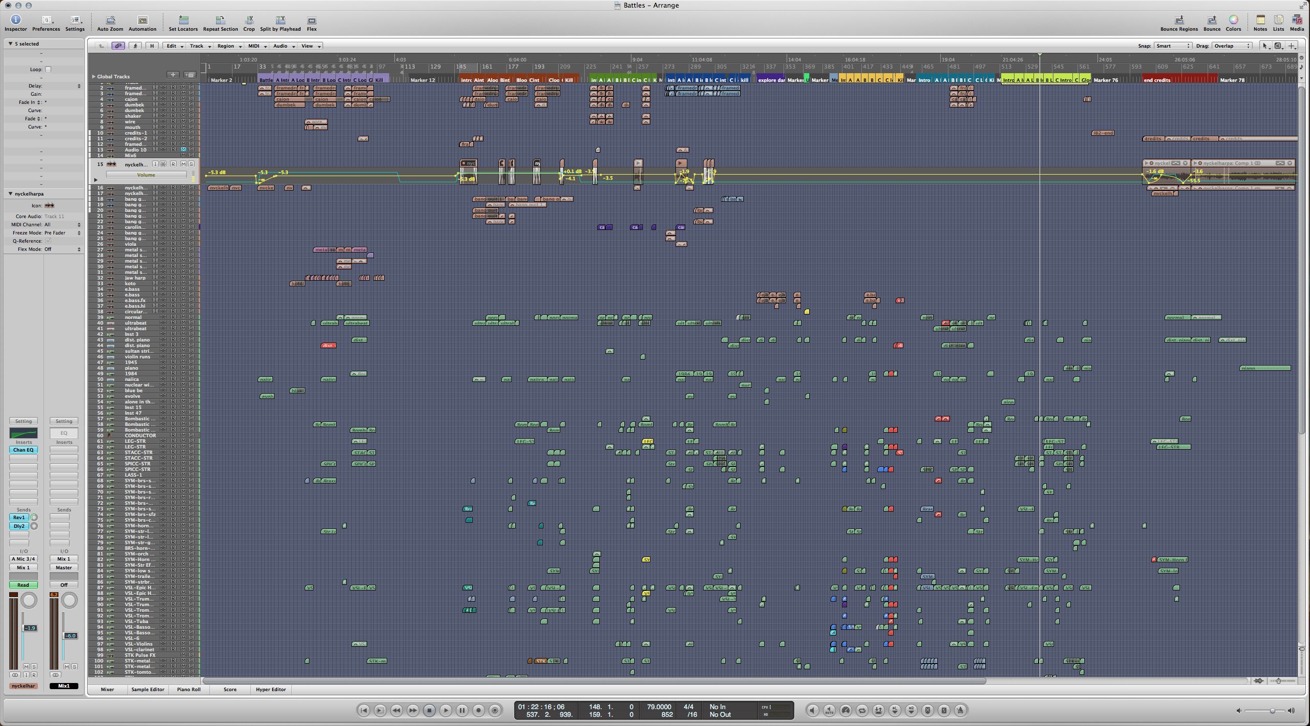The width and height of the screenshot is (1310, 726).
Task: Click the Rewind transport button
Action: [396, 710]
